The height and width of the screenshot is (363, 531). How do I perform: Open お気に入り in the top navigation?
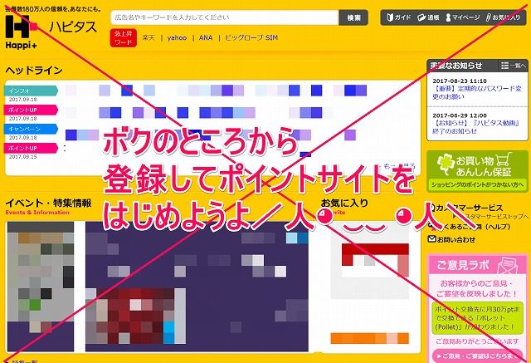point(503,17)
